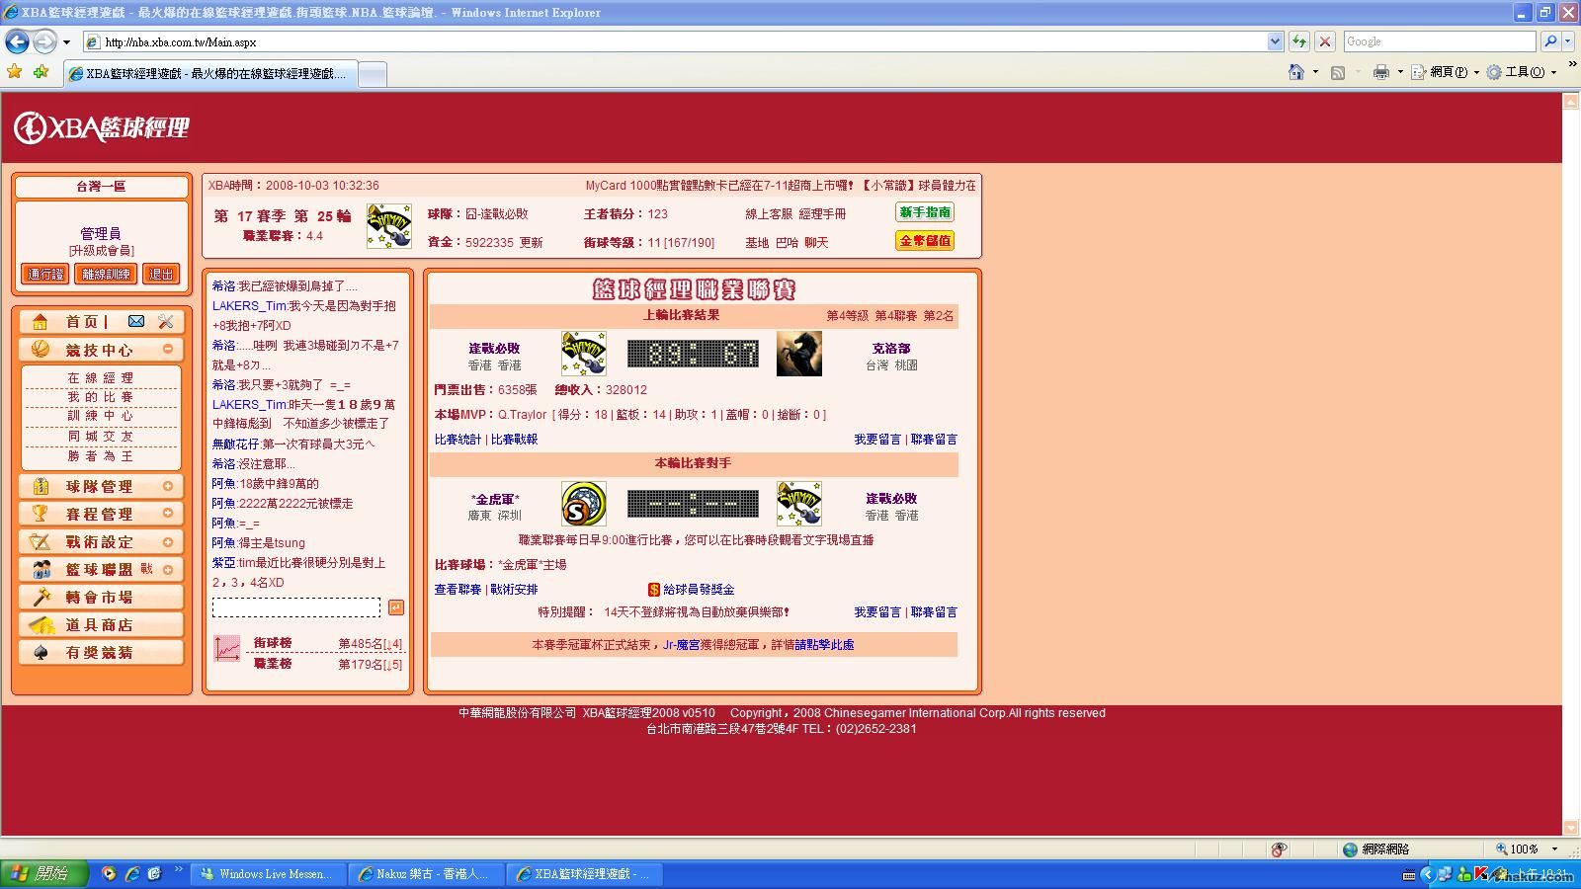Expand the 戰術設定 menu
The image size is (1581, 889).
168,541
